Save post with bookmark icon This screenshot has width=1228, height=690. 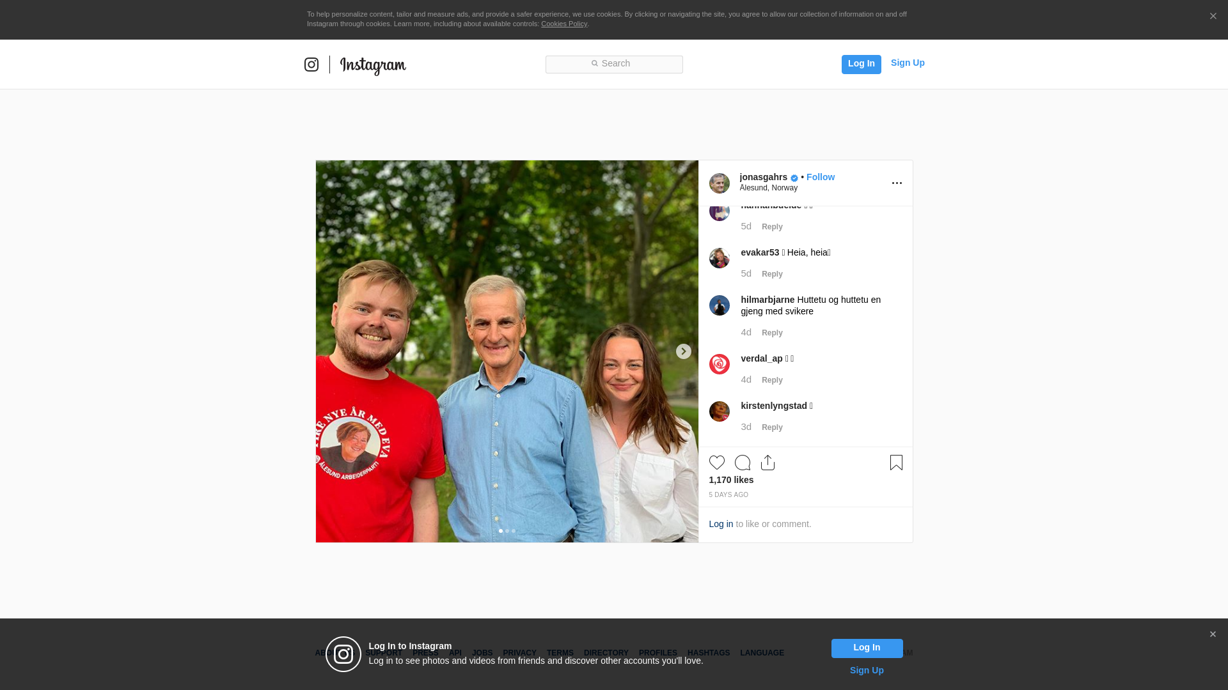896,463
